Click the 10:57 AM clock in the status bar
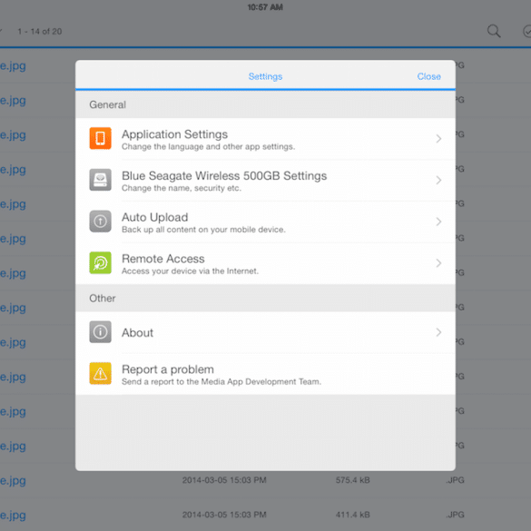 click(x=265, y=7)
